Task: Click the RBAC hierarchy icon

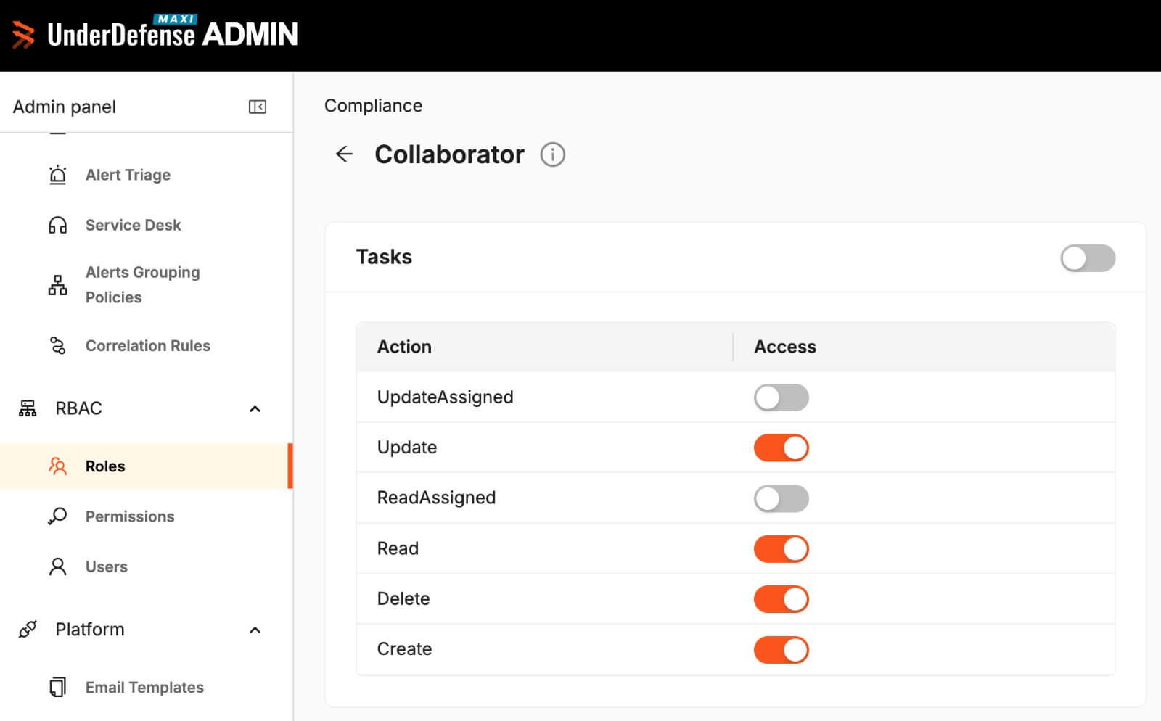Action: [x=28, y=408]
